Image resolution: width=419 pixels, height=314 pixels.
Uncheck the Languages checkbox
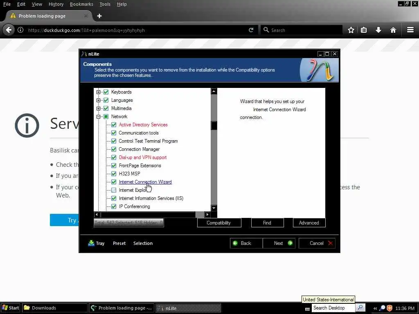coord(106,100)
